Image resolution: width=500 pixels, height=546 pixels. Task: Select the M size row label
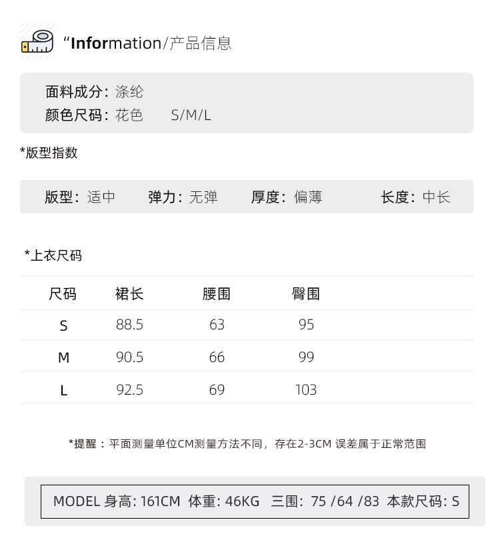[63, 357]
